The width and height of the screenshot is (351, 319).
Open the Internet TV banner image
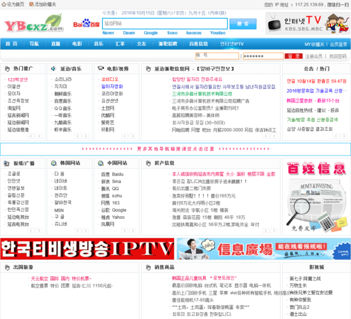pyautogui.click(x=308, y=23)
